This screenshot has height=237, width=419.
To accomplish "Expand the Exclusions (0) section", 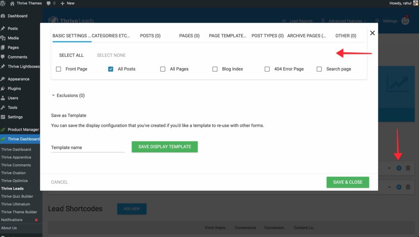I will (68, 95).
